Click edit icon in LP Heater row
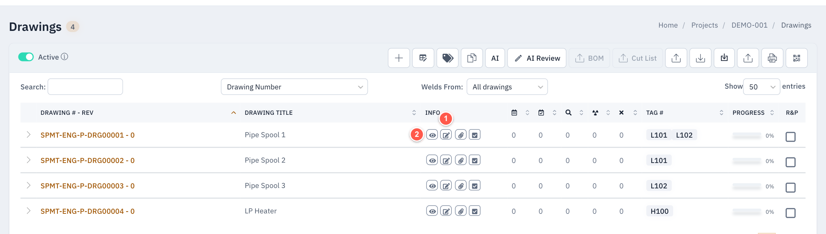Viewport: 826px width, 234px height. click(x=446, y=211)
